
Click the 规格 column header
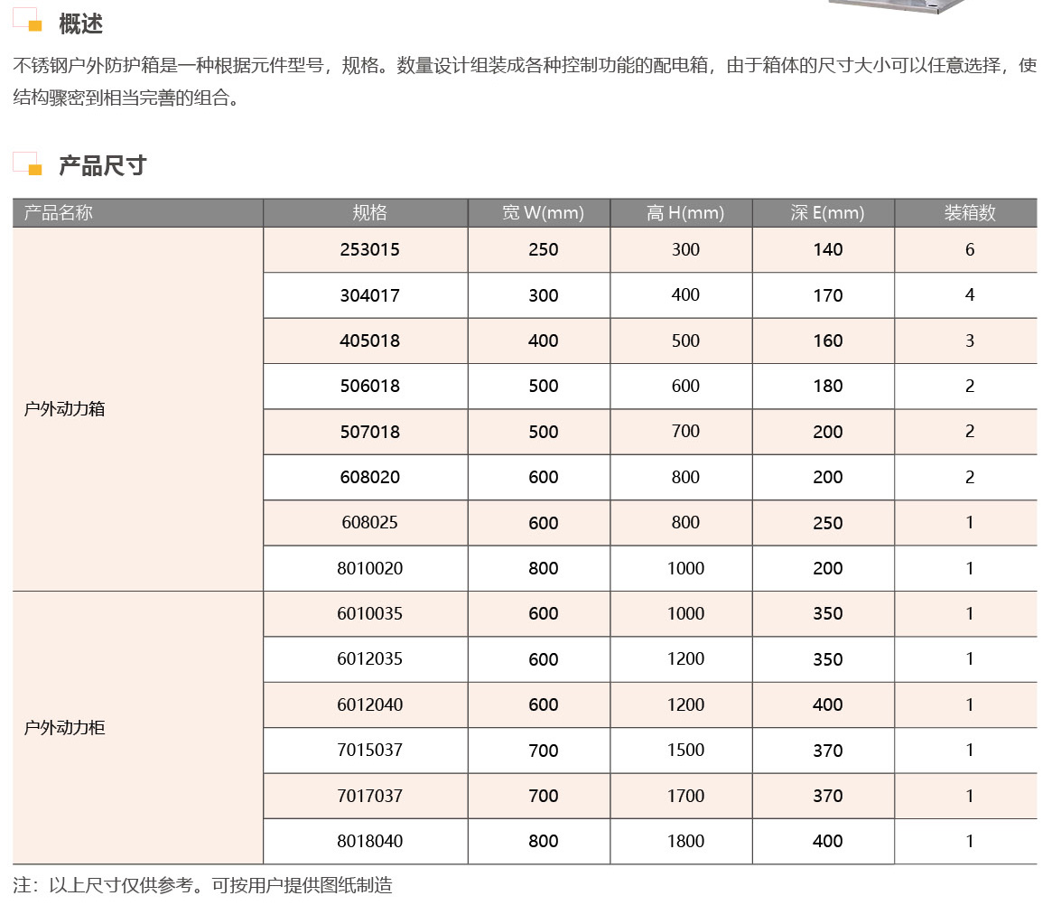365,212
